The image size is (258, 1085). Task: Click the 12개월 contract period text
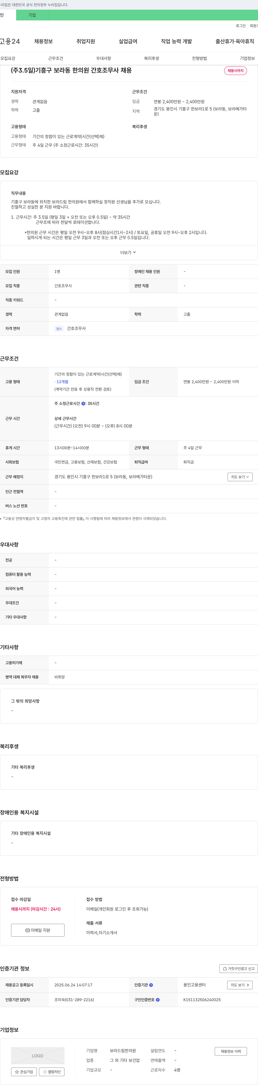(x=62, y=382)
